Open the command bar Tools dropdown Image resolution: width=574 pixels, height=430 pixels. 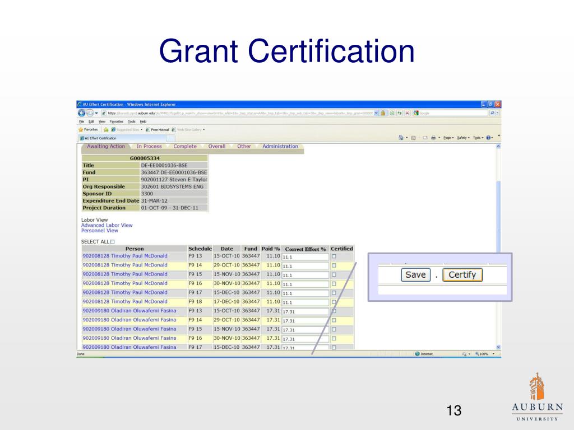click(x=478, y=138)
